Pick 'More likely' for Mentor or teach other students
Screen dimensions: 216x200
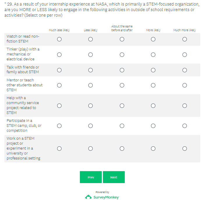(153, 85)
